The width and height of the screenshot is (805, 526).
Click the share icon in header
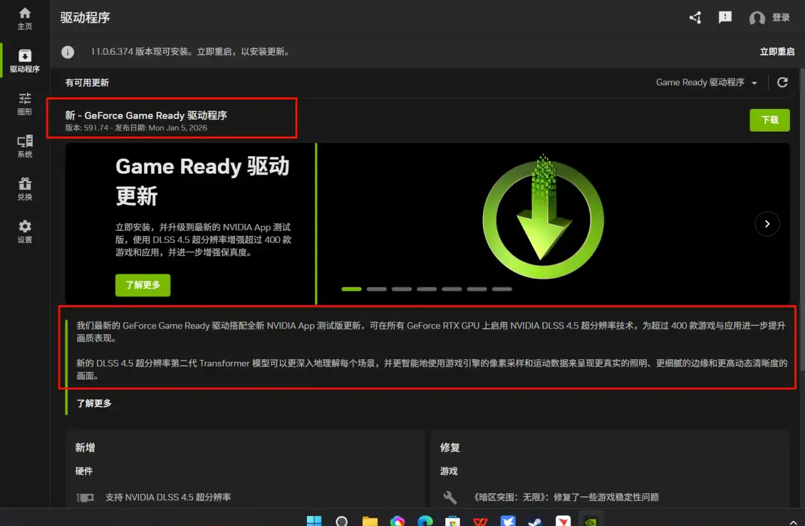pos(695,18)
